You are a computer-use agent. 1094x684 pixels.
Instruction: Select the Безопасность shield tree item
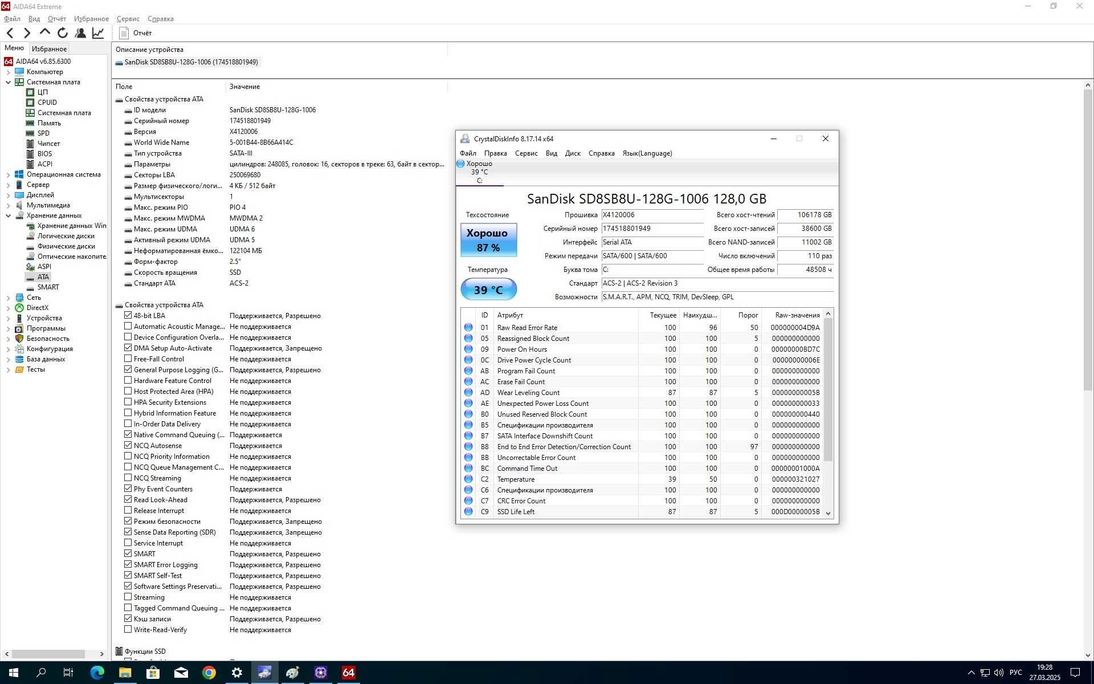coord(48,339)
